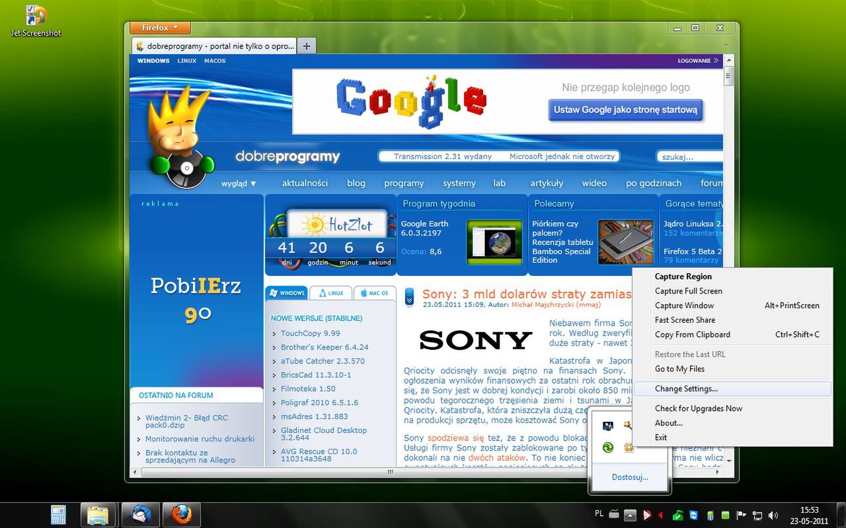Open the programy nav item
The height and width of the screenshot is (528, 846).
[404, 183]
